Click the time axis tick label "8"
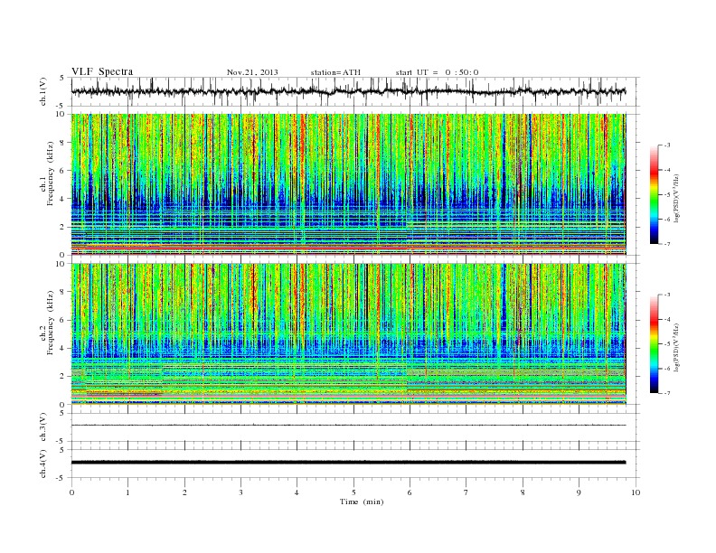Screen dimensions: 716x553 tap(523, 492)
